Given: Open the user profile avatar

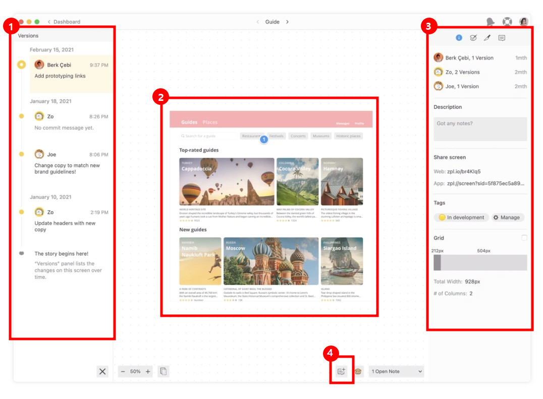Looking at the screenshot, I should click(524, 22).
